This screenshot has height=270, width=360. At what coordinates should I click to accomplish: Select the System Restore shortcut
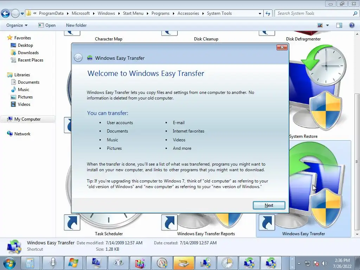pos(303,136)
